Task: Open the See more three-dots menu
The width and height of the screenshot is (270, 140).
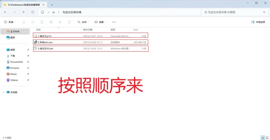Action: point(114,22)
